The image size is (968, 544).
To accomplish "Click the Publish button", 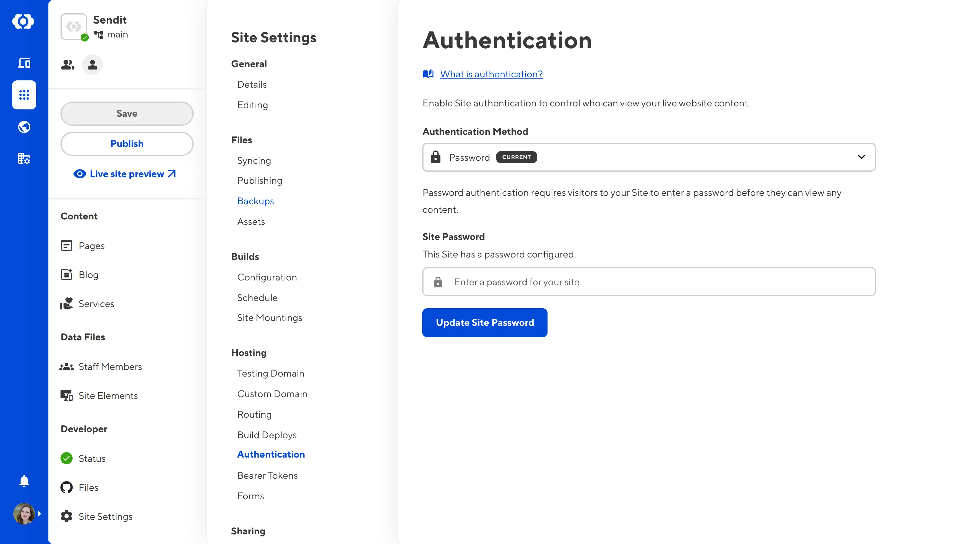I will tap(127, 144).
